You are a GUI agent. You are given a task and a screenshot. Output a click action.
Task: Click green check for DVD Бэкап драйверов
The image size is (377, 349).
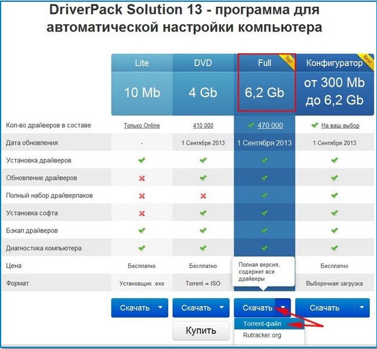tap(203, 230)
